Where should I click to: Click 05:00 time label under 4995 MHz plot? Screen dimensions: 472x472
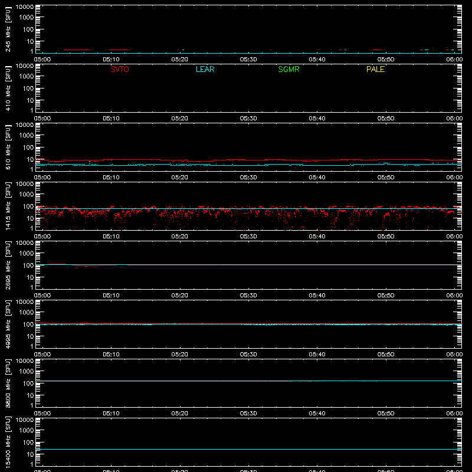pos(42,355)
